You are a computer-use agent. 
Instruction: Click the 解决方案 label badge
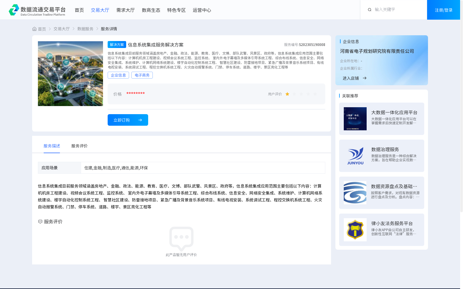[x=117, y=45]
